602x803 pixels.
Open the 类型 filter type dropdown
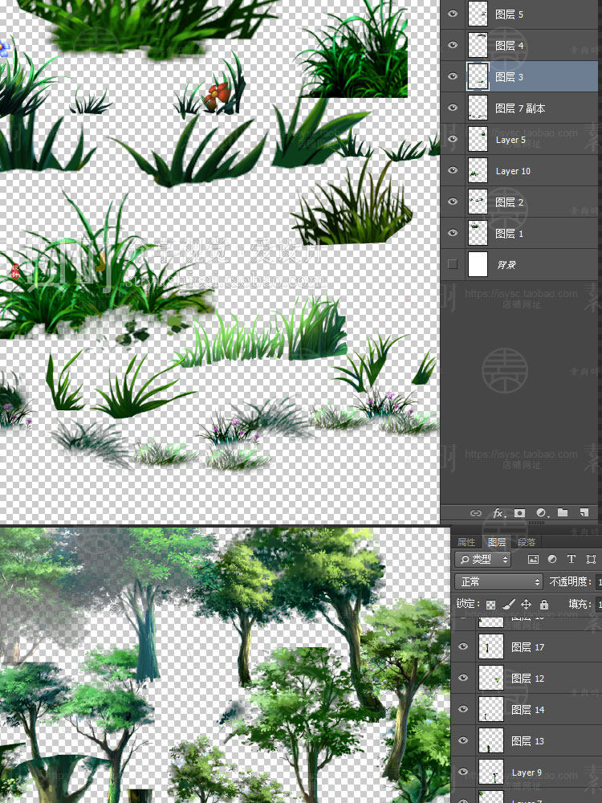[482, 559]
